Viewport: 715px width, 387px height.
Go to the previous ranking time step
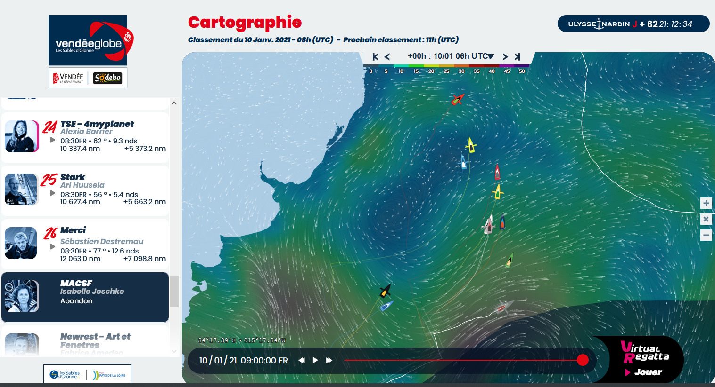(x=387, y=57)
